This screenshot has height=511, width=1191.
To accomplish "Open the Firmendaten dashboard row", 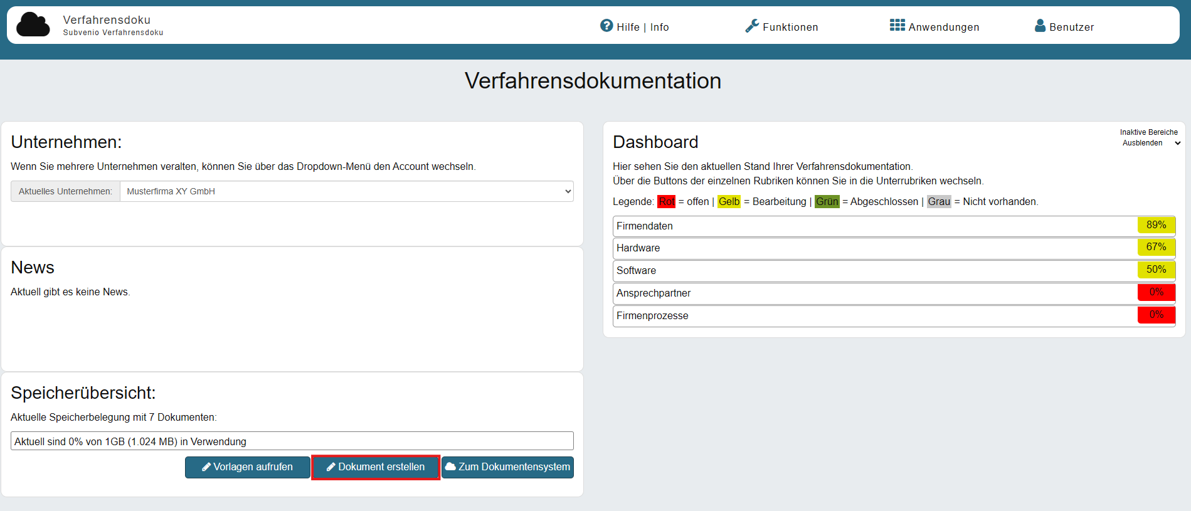I will pos(894,226).
